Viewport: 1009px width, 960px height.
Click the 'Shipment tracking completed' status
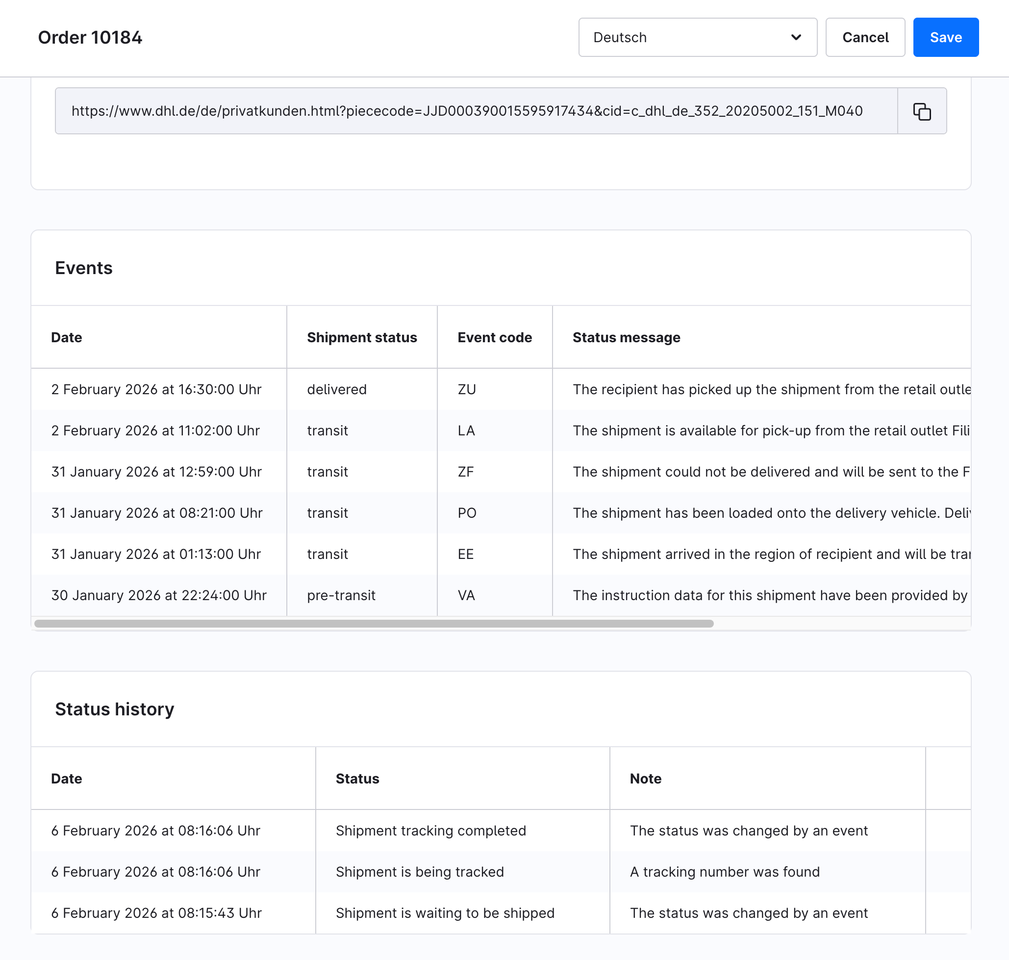tap(431, 831)
